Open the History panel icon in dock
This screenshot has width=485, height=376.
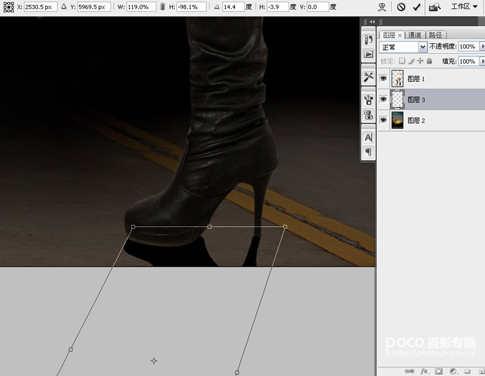(x=368, y=39)
